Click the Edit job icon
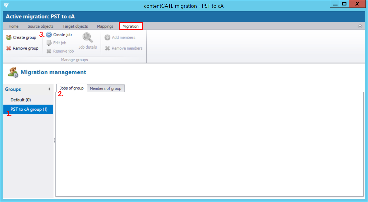The width and height of the screenshot is (368, 202). click(x=49, y=43)
